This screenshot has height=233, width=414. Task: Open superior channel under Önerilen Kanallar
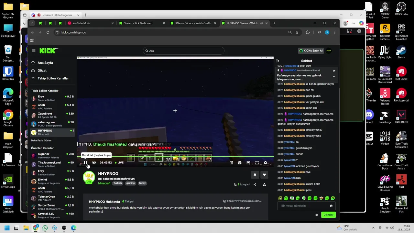[52, 156]
